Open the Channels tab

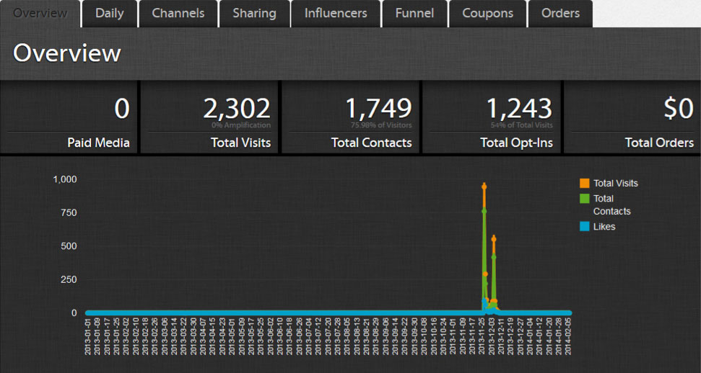[x=178, y=13]
